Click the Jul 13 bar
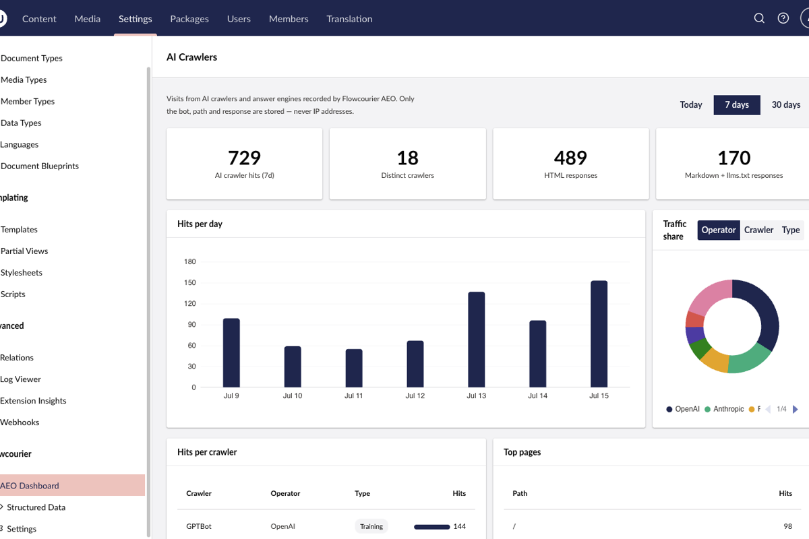Screen dimensions: 809x539 pyautogui.click(x=477, y=339)
